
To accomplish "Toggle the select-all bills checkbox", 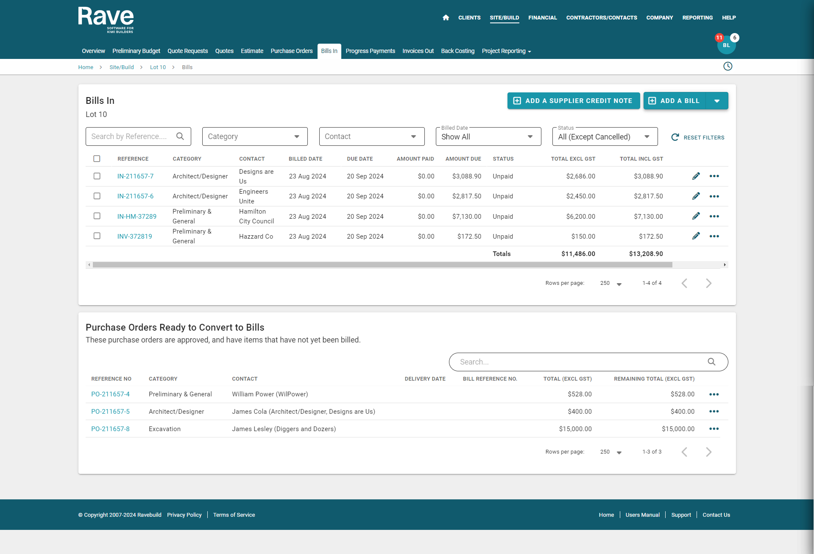I will [x=97, y=159].
